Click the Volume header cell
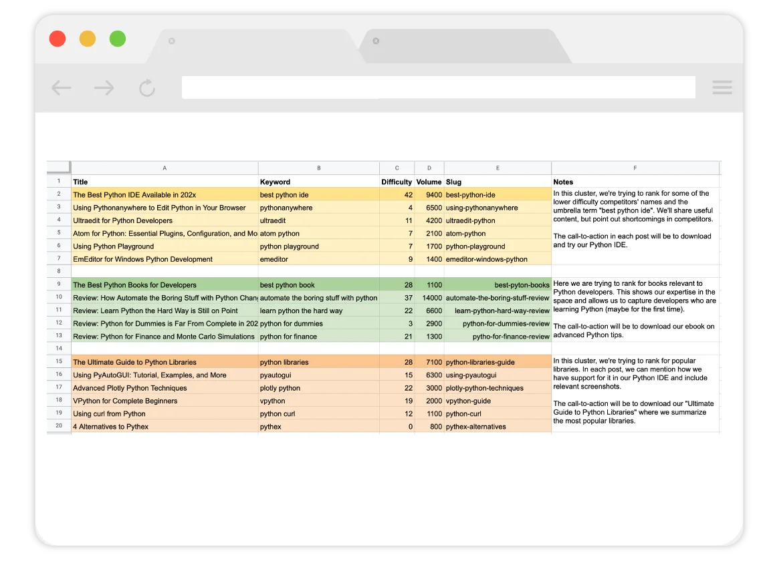This screenshot has height=561, width=765. click(429, 182)
